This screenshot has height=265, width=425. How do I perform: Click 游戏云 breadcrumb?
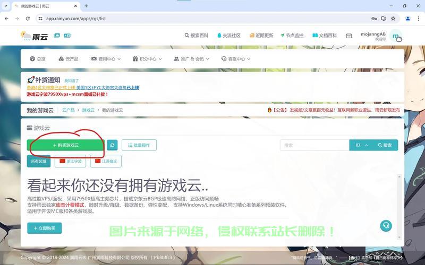click(88, 110)
